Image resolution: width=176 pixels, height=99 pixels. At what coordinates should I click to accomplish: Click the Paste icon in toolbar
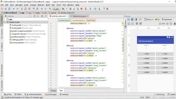click(x=29, y=9)
